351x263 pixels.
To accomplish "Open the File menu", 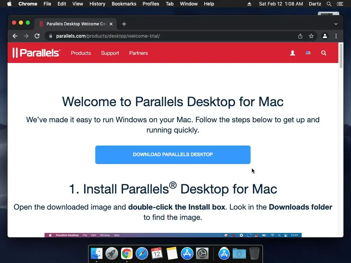I will click(x=47, y=4).
